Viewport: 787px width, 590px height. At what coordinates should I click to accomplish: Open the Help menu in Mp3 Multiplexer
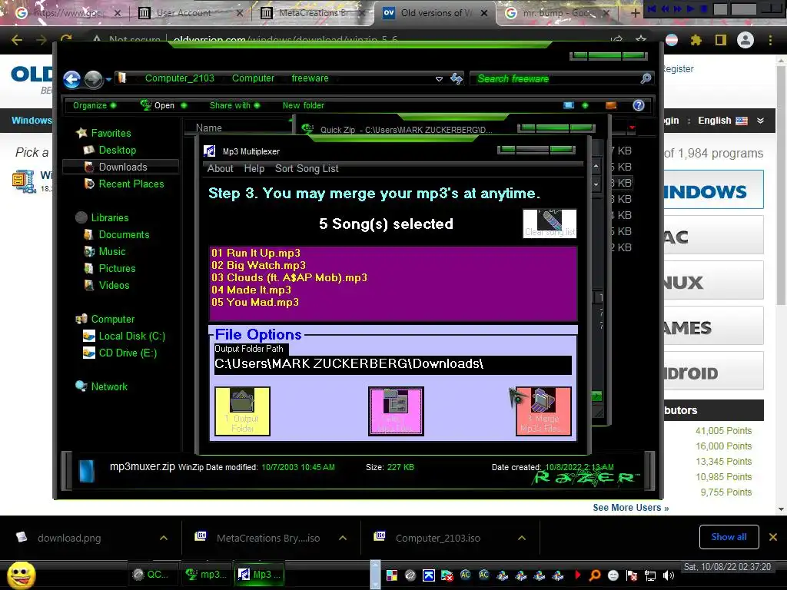pyautogui.click(x=254, y=168)
